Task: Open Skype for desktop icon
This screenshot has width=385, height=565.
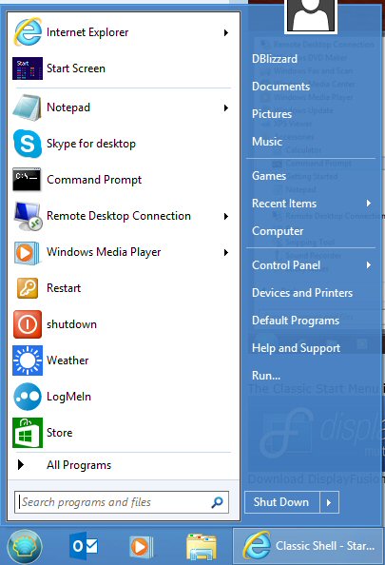Action: (x=28, y=144)
